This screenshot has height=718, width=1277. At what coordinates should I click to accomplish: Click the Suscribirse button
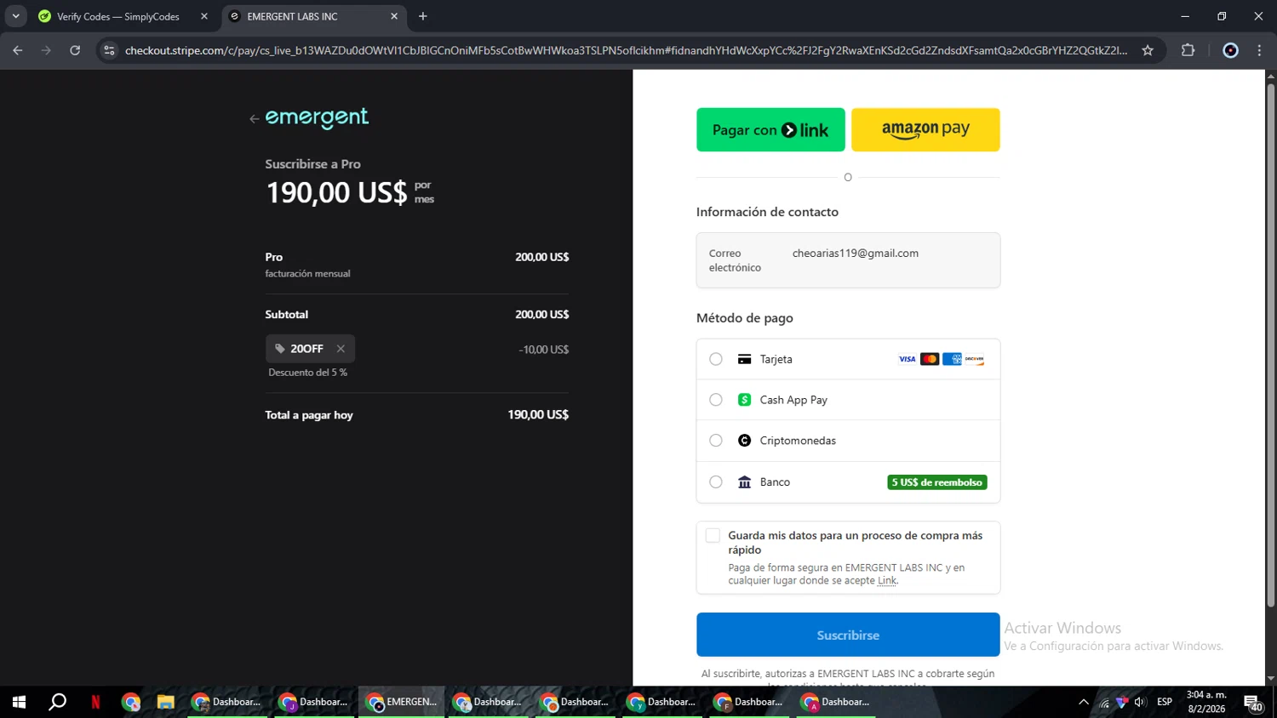click(848, 635)
